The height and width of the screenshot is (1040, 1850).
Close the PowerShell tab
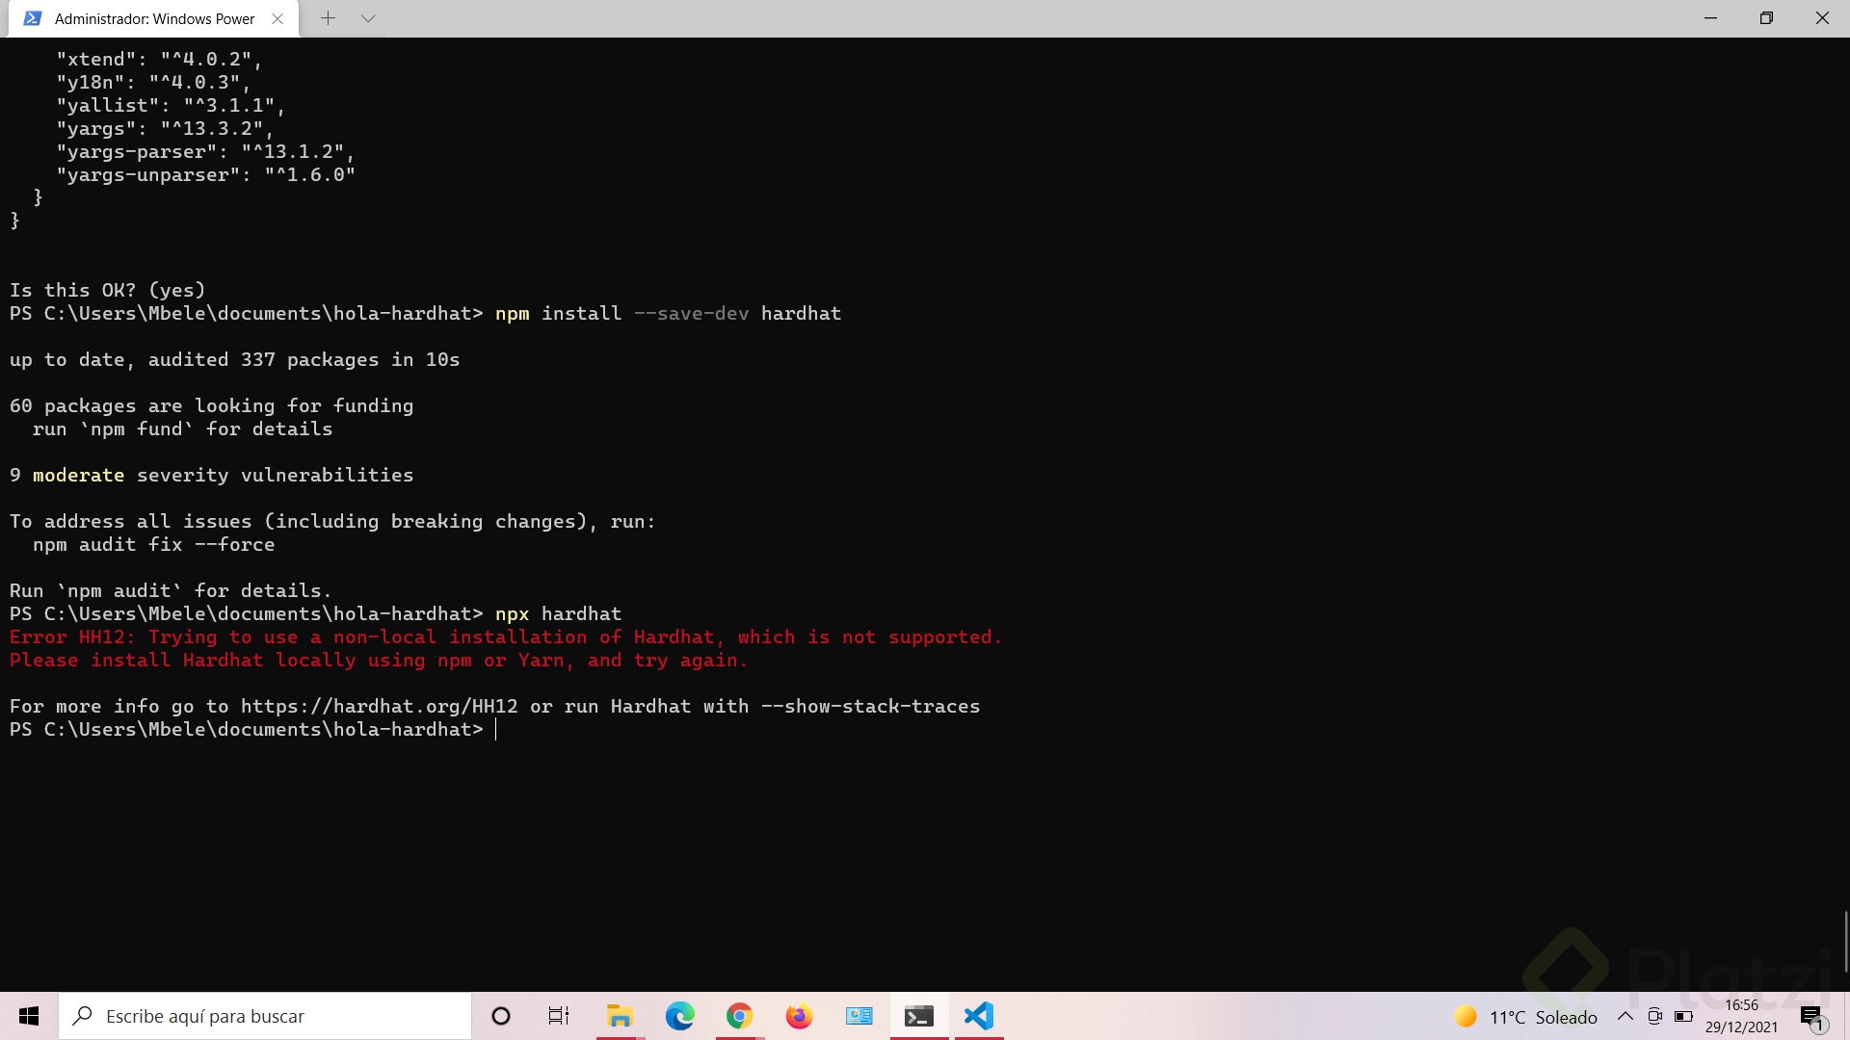(277, 18)
